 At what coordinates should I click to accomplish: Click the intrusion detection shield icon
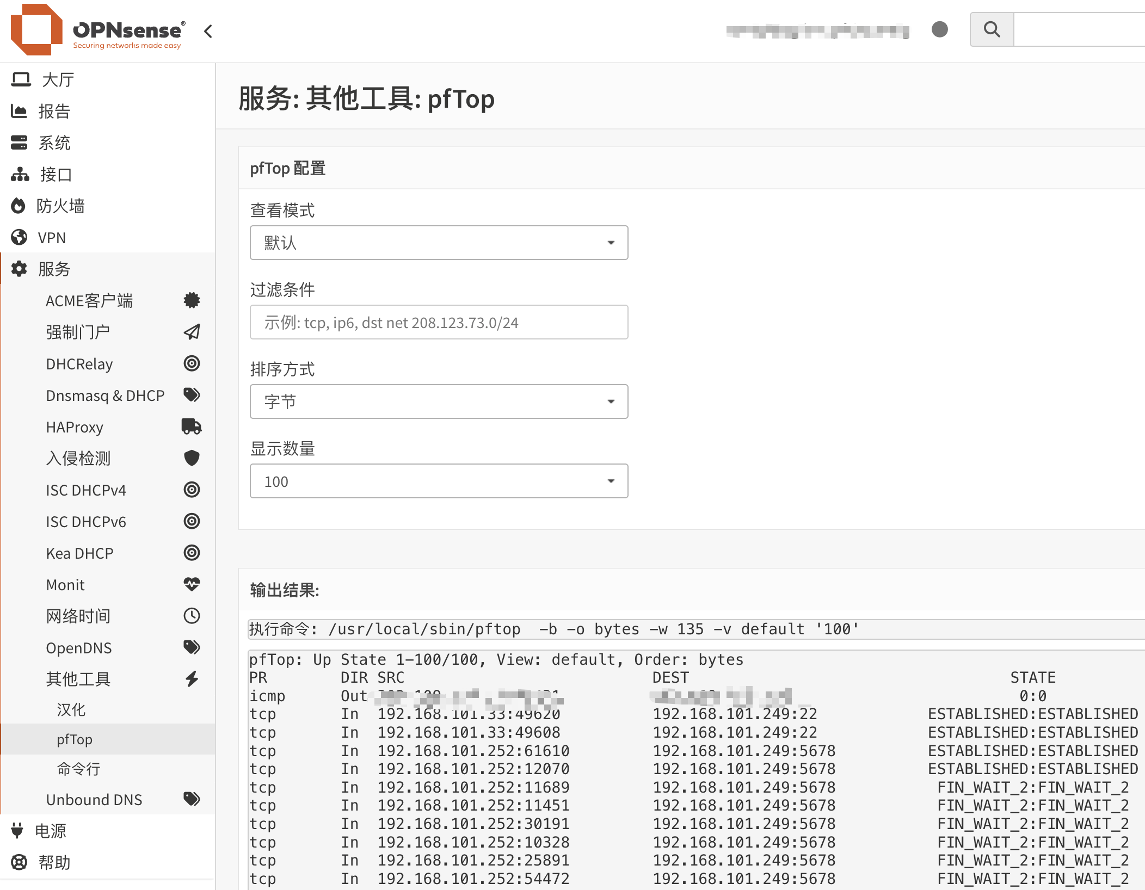point(191,458)
